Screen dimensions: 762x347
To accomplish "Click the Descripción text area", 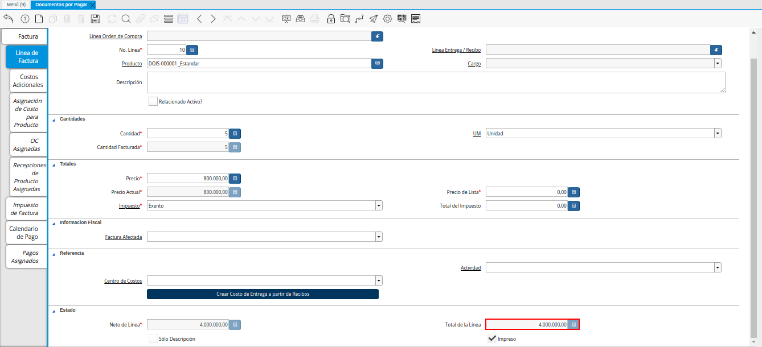I will (436, 82).
